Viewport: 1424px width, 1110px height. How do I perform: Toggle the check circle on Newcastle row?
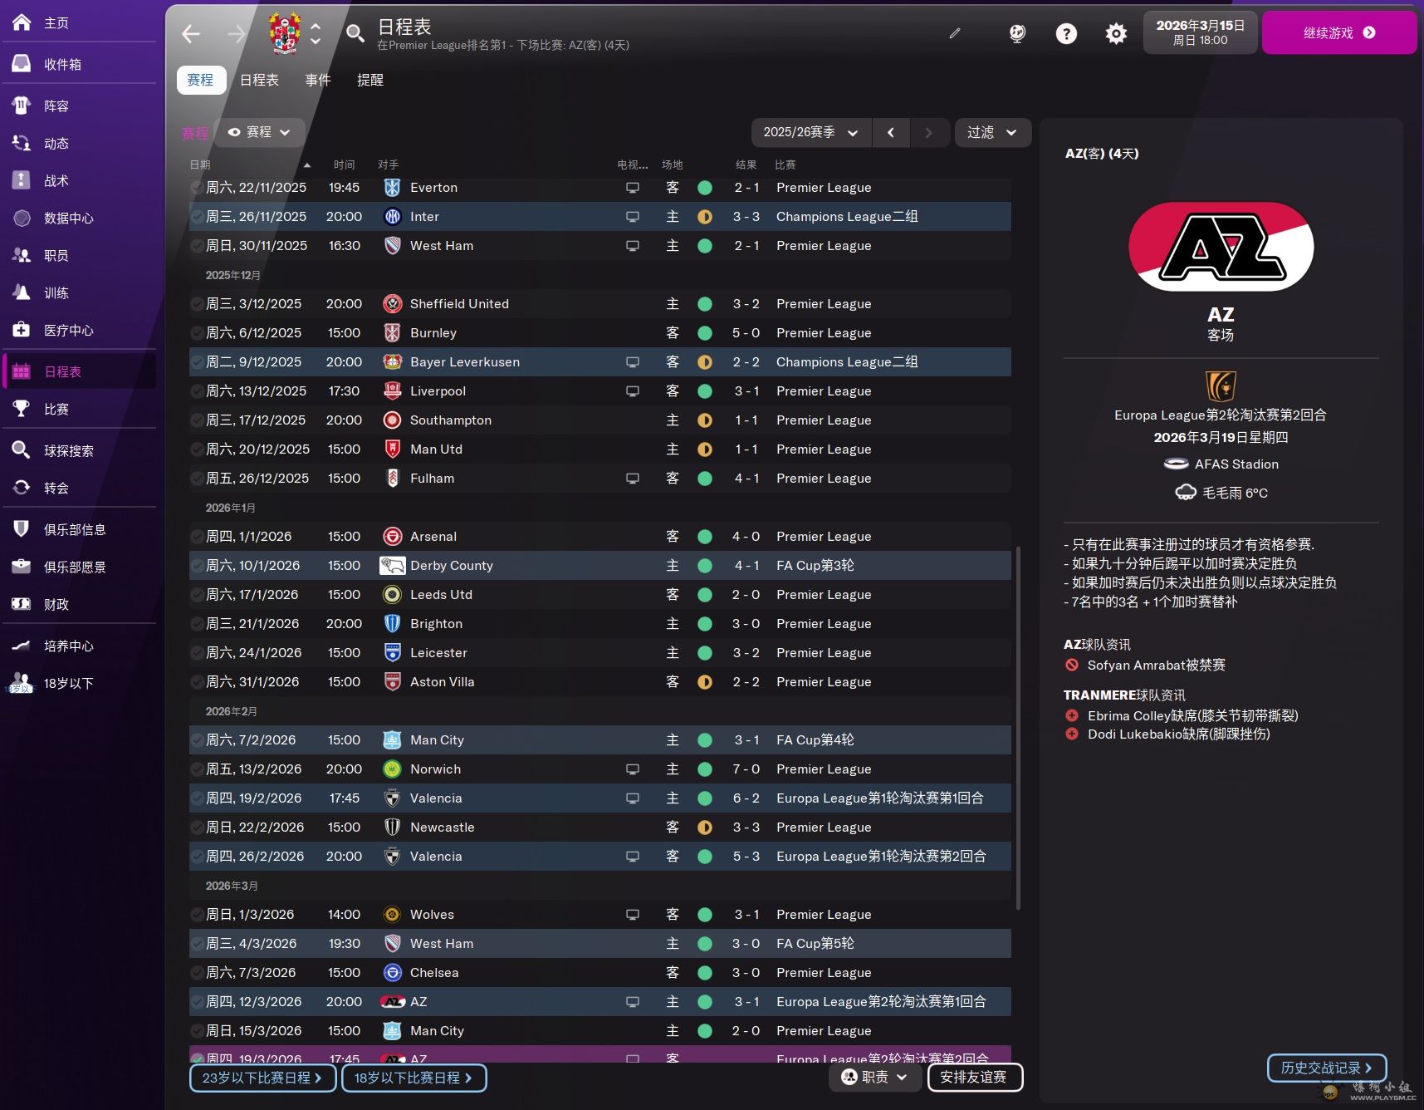[198, 828]
